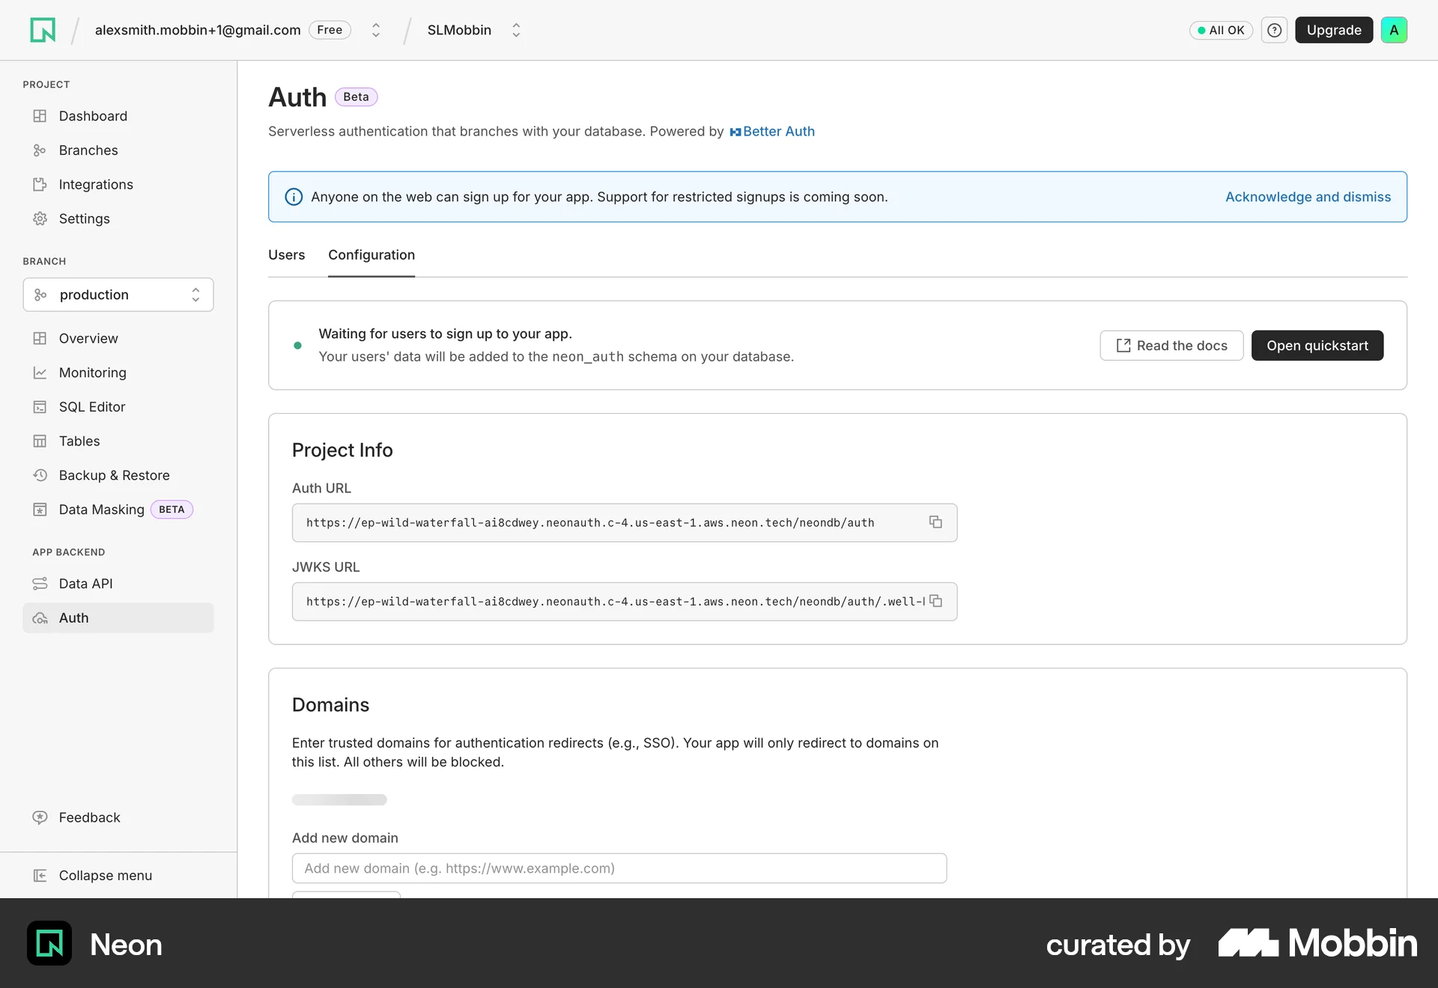Click the Data API icon
Screen dimensions: 1438x988
[x=40, y=583]
